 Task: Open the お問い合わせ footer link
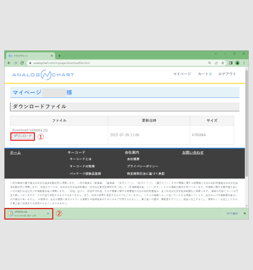193,152
